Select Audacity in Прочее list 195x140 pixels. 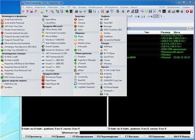(x=106, y=74)
